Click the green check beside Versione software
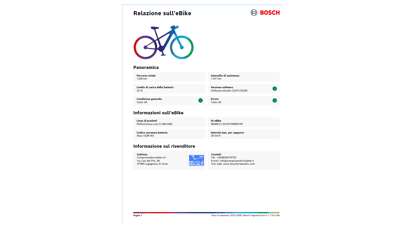405x228 pixels. pyautogui.click(x=274, y=89)
